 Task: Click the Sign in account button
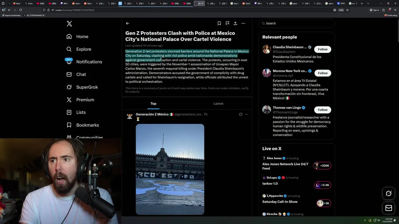(374, 10)
